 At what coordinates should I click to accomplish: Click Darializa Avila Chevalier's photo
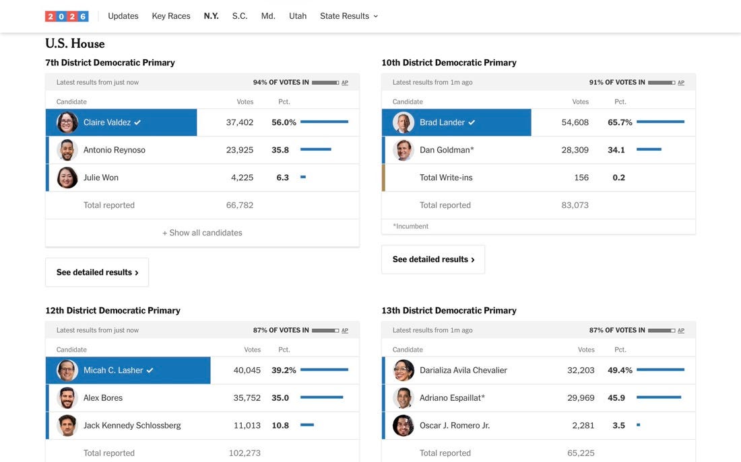coord(403,371)
